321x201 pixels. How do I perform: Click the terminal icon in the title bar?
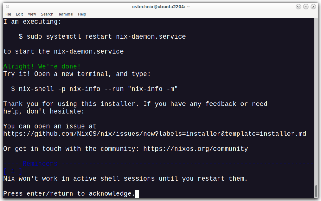pos(7,6)
